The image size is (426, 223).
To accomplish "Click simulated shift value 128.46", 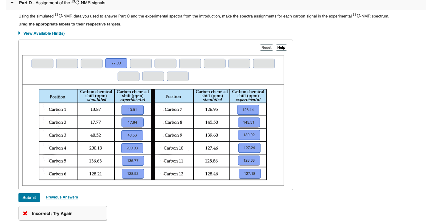I will [212, 174].
